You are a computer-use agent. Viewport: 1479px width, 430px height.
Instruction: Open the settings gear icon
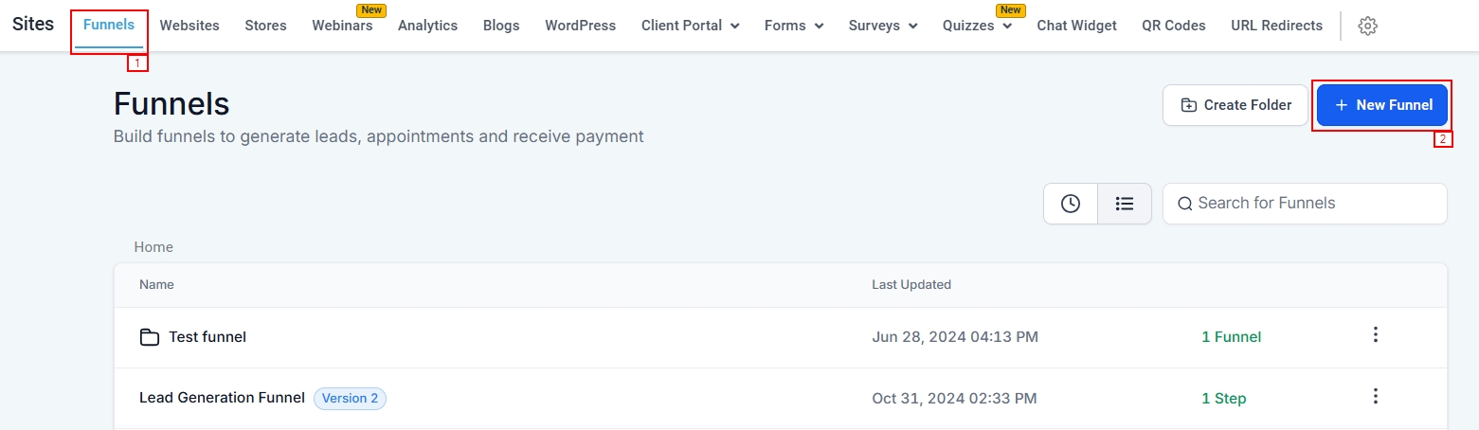(1367, 27)
